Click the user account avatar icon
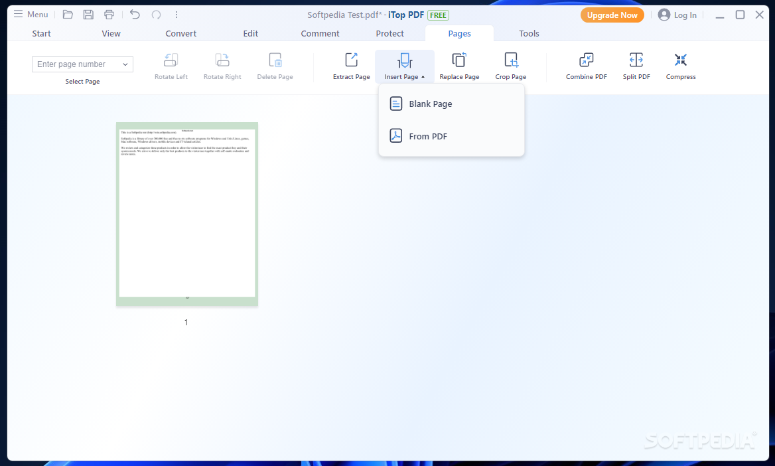The image size is (775, 466). point(664,15)
